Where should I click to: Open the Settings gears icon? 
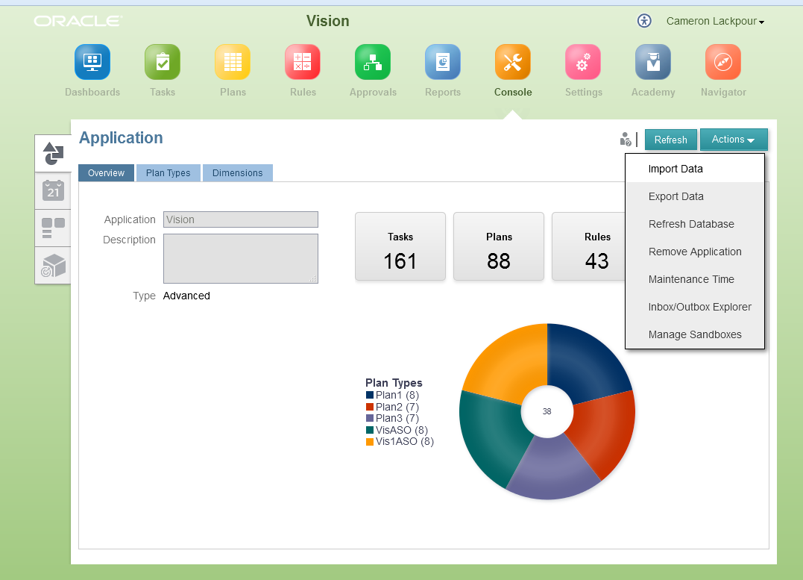coord(583,62)
